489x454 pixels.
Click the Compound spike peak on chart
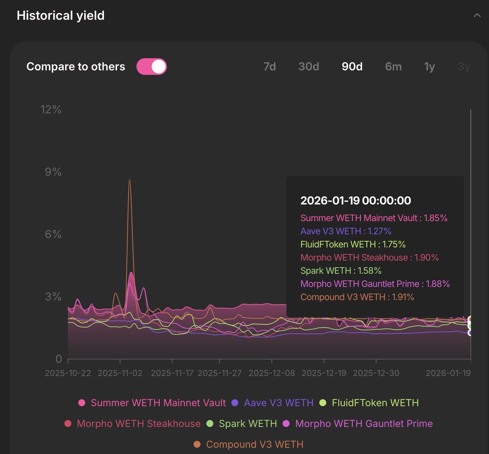130,180
